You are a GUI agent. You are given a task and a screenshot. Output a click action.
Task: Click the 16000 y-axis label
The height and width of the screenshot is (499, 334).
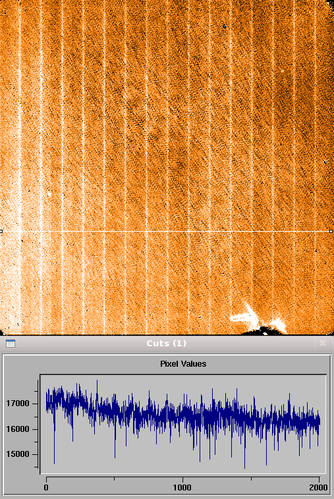tap(18, 429)
